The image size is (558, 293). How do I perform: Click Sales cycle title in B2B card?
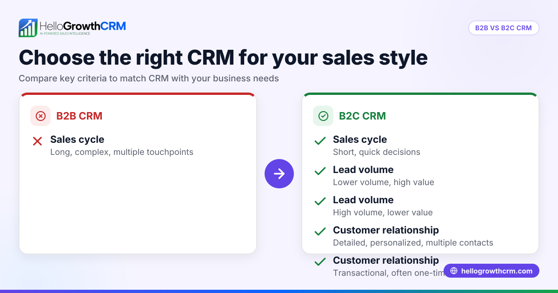[77, 140]
